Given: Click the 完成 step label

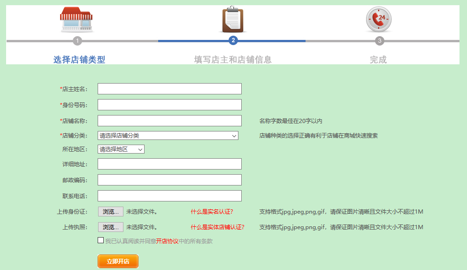Looking at the screenshot, I should click(x=378, y=60).
